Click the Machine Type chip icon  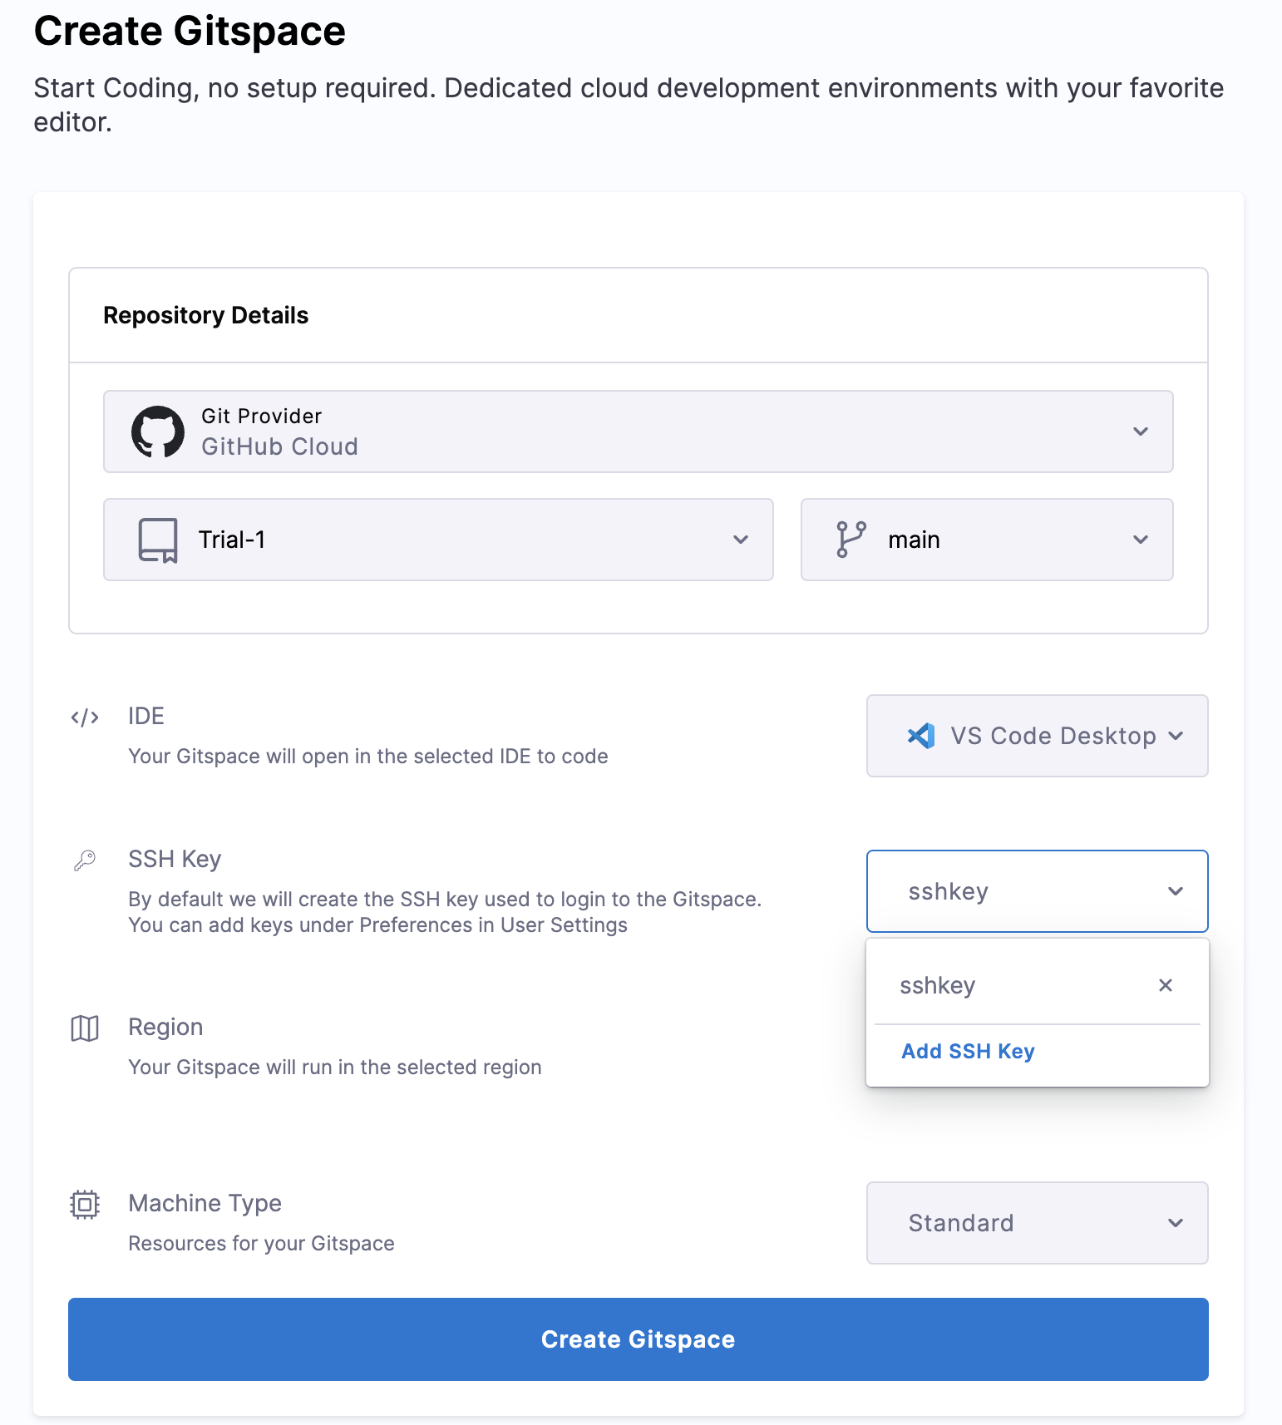click(x=85, y=1205)
